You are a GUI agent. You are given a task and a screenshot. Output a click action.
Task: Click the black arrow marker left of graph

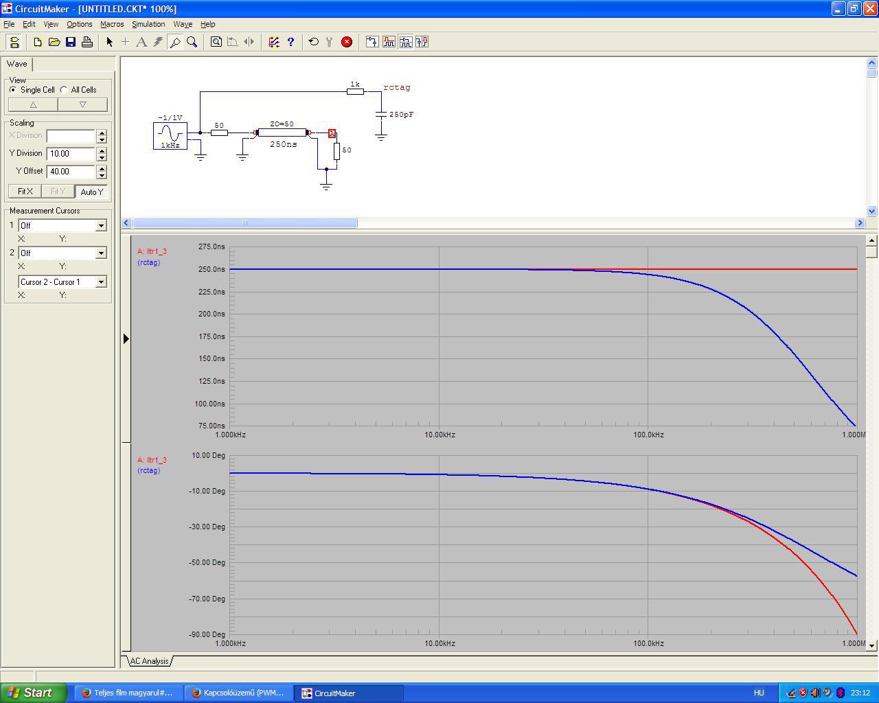pos(126,338)
